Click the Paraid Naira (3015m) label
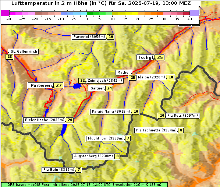220x187 pixels. 111,112
